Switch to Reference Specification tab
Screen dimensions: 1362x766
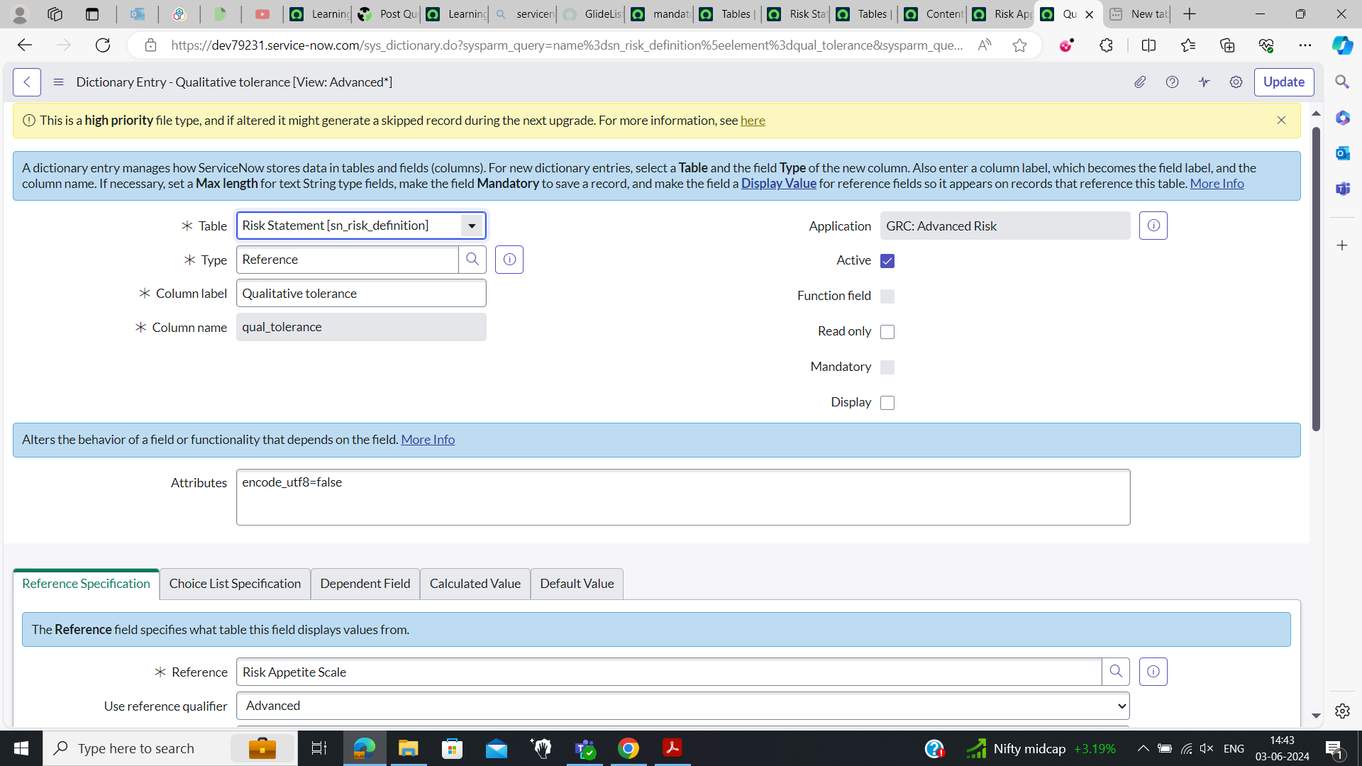point(86,584)
